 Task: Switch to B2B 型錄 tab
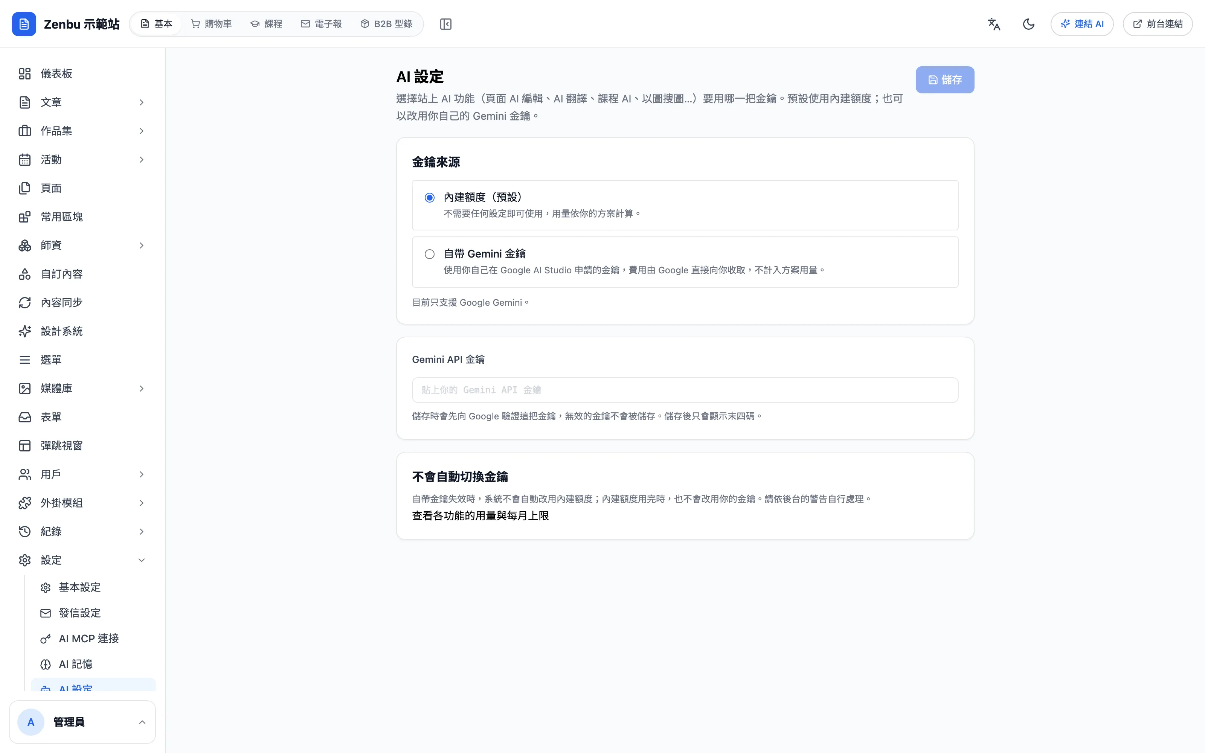click(x=387, y=24)
